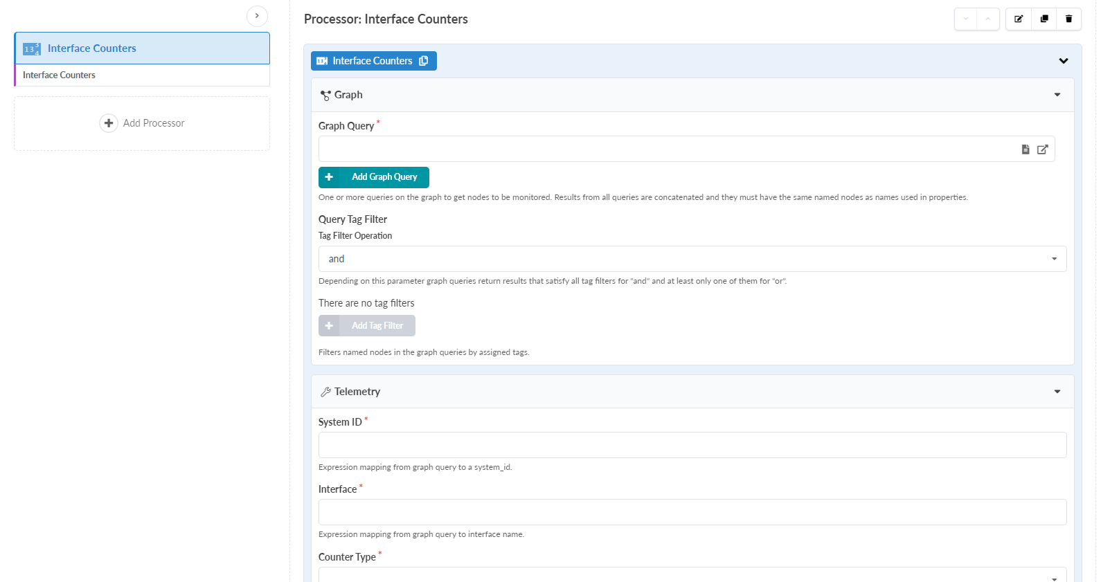This screenshot has width=1101, height=582.
Task: Open the Tag Filter Operation dropdown
Action: [x=692, y=259]
